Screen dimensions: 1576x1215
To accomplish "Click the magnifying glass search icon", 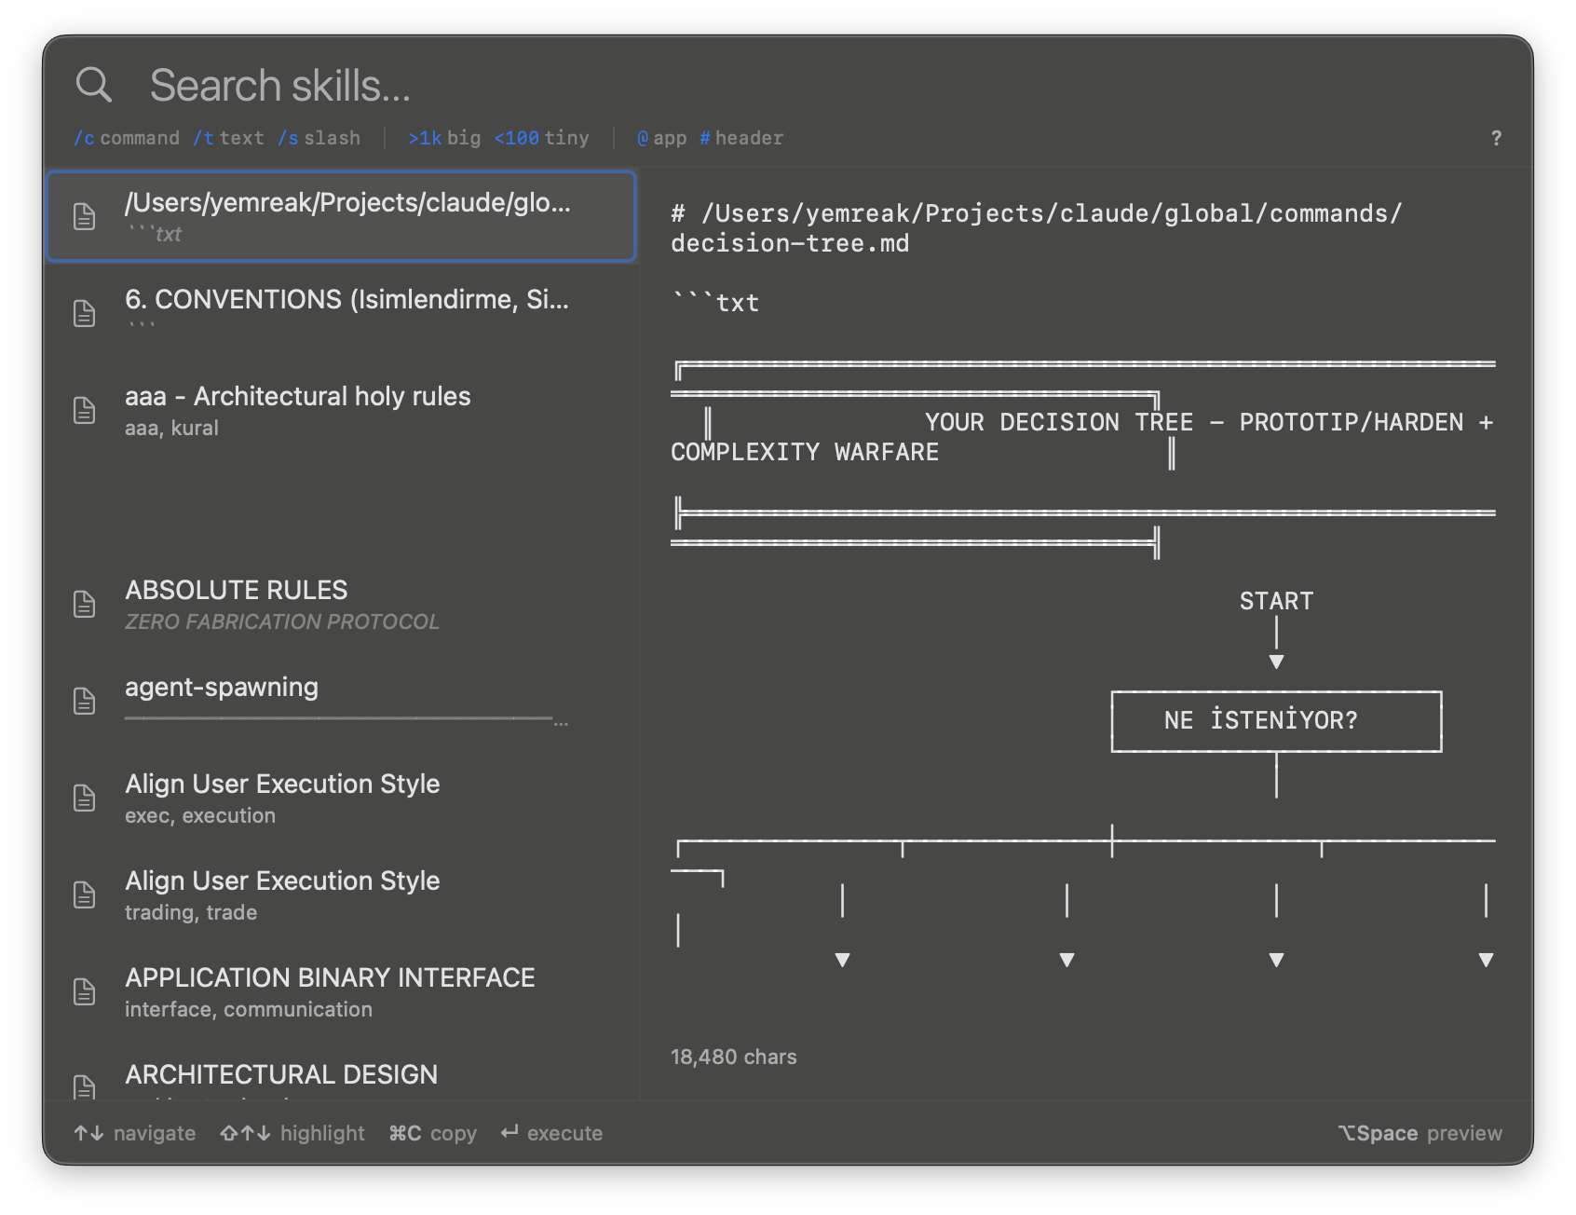I will pyautogui.click(x=92, y=84).
